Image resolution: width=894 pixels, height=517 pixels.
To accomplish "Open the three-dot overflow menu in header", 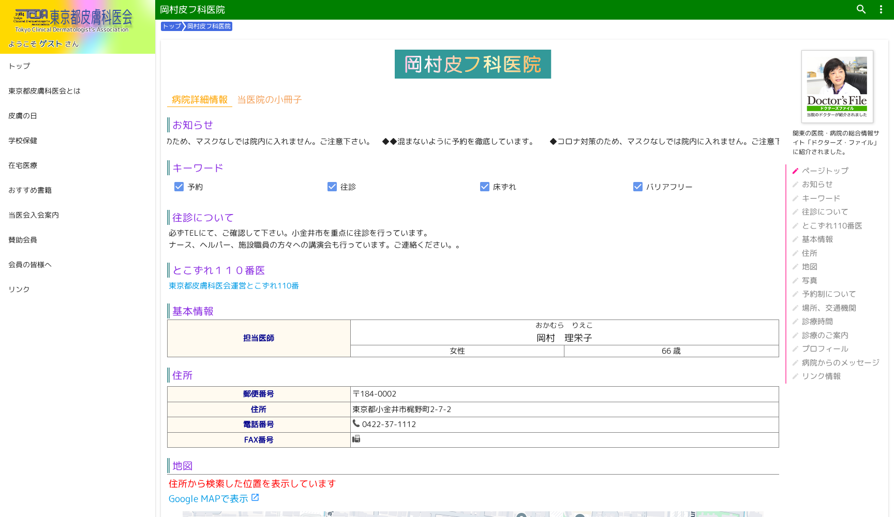I will click(881, 9).
